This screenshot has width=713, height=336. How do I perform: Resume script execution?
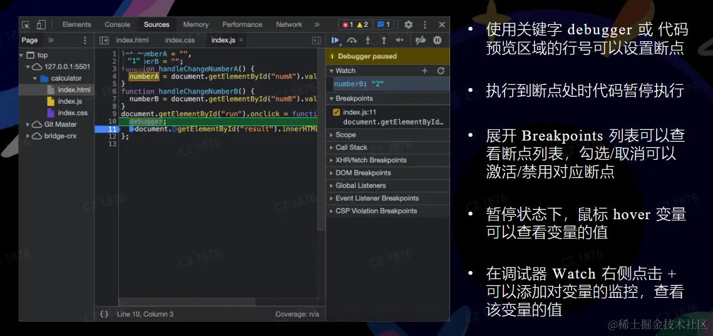point(336,41)
